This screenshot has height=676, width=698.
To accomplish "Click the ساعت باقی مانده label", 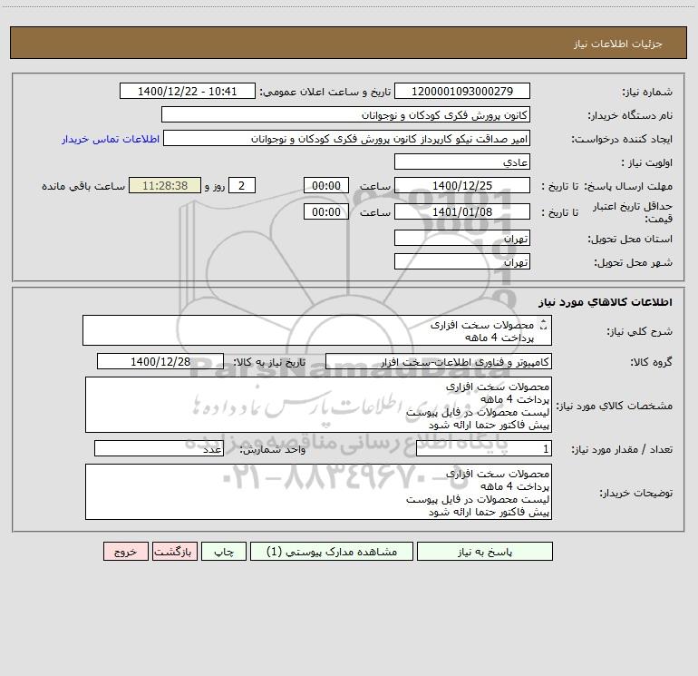I will [83, 186].
